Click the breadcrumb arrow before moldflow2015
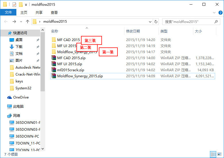Image resolution: width=224 pixels, height=158 pixels. click(40, 22)
